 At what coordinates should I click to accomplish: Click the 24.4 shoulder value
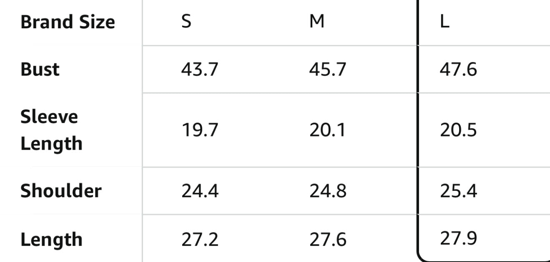pos(199,191)
